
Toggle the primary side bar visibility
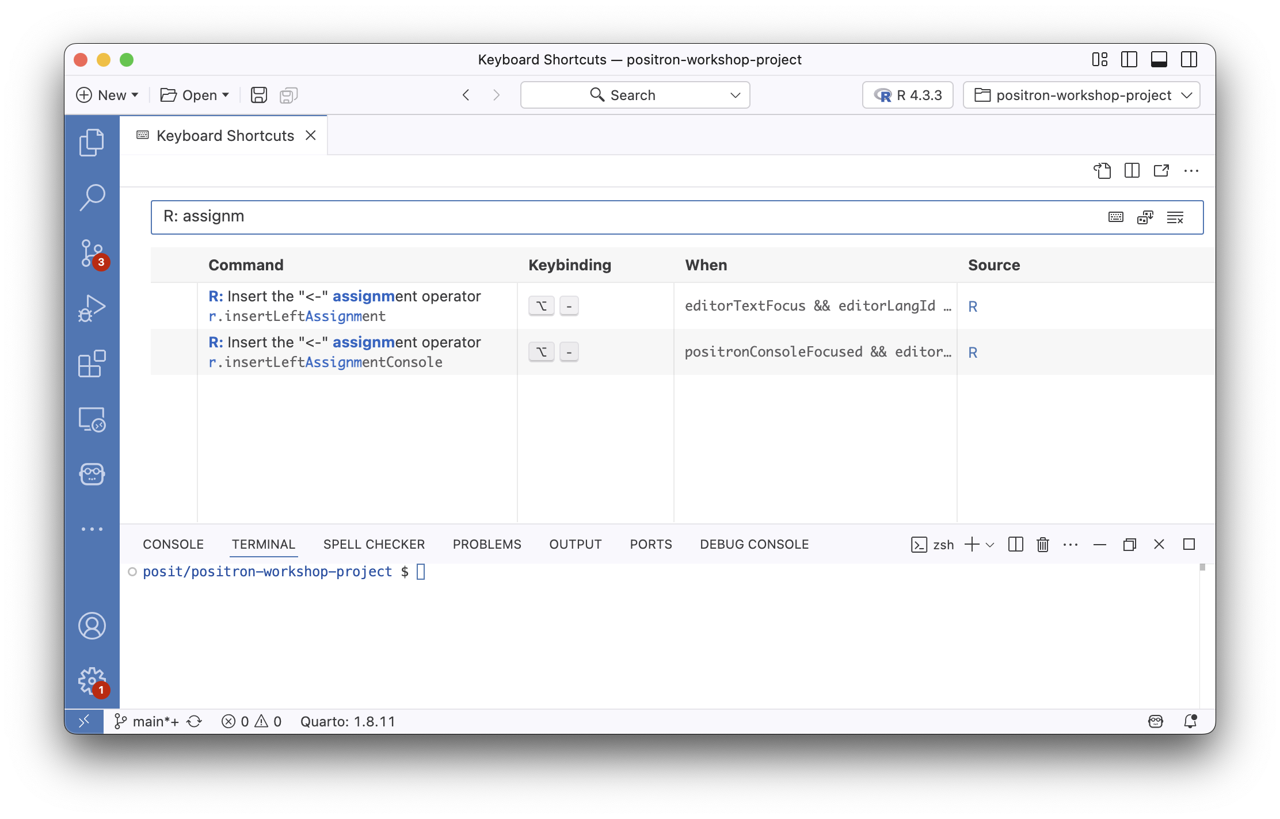pos(1129,59)
